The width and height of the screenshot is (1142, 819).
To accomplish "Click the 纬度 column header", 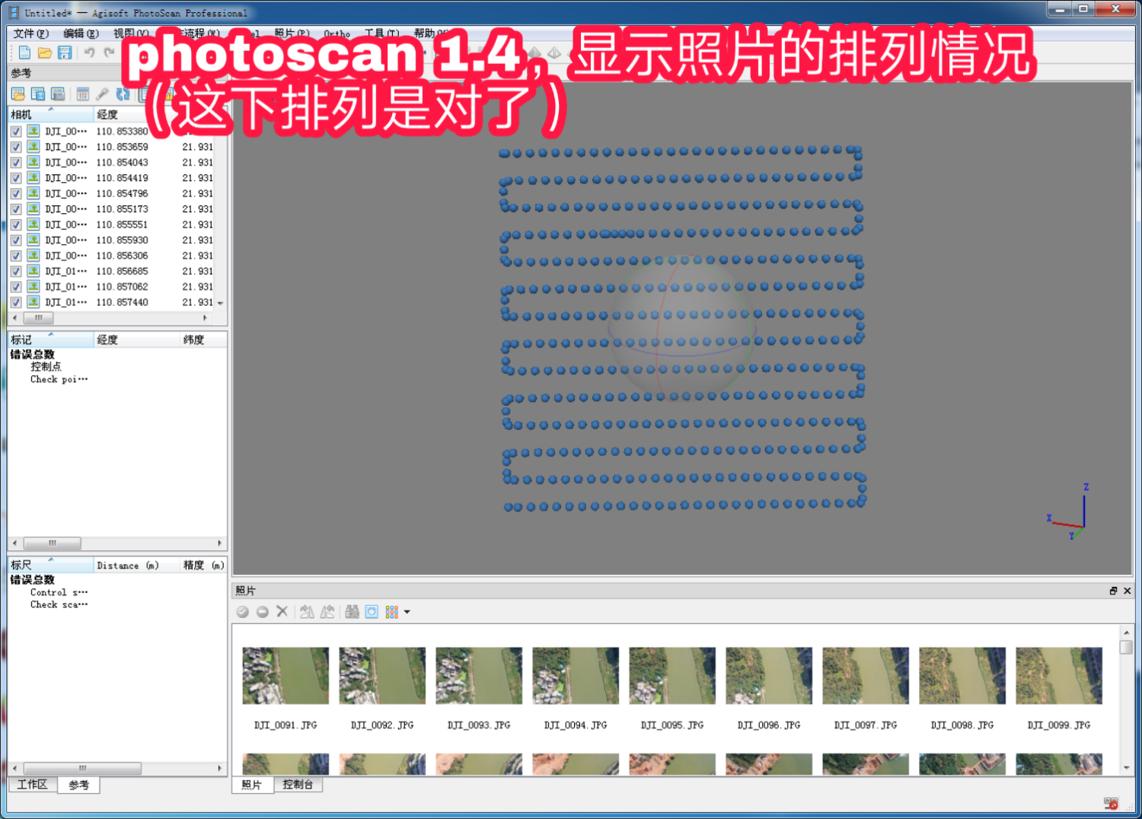I will [203, 339].
